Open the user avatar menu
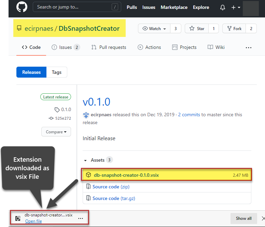The image size is (265, 227). [x=251, y=9]
